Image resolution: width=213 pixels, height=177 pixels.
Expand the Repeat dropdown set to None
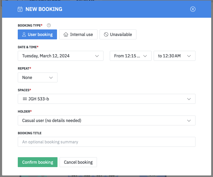click(38, 77)
